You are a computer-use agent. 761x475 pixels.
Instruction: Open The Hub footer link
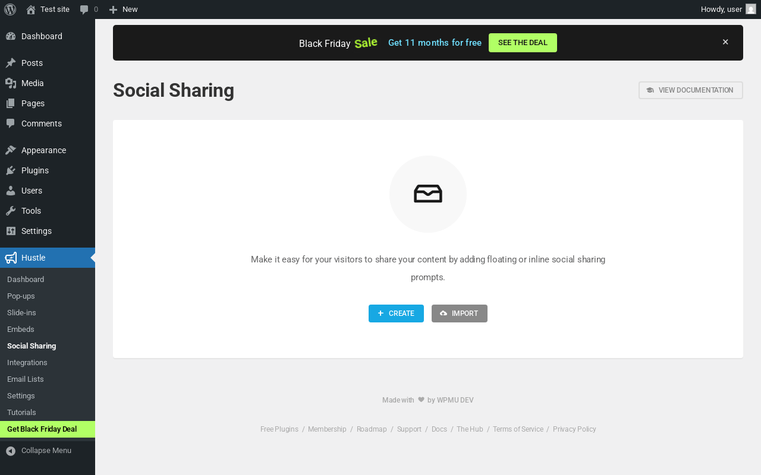click(470, 429)
